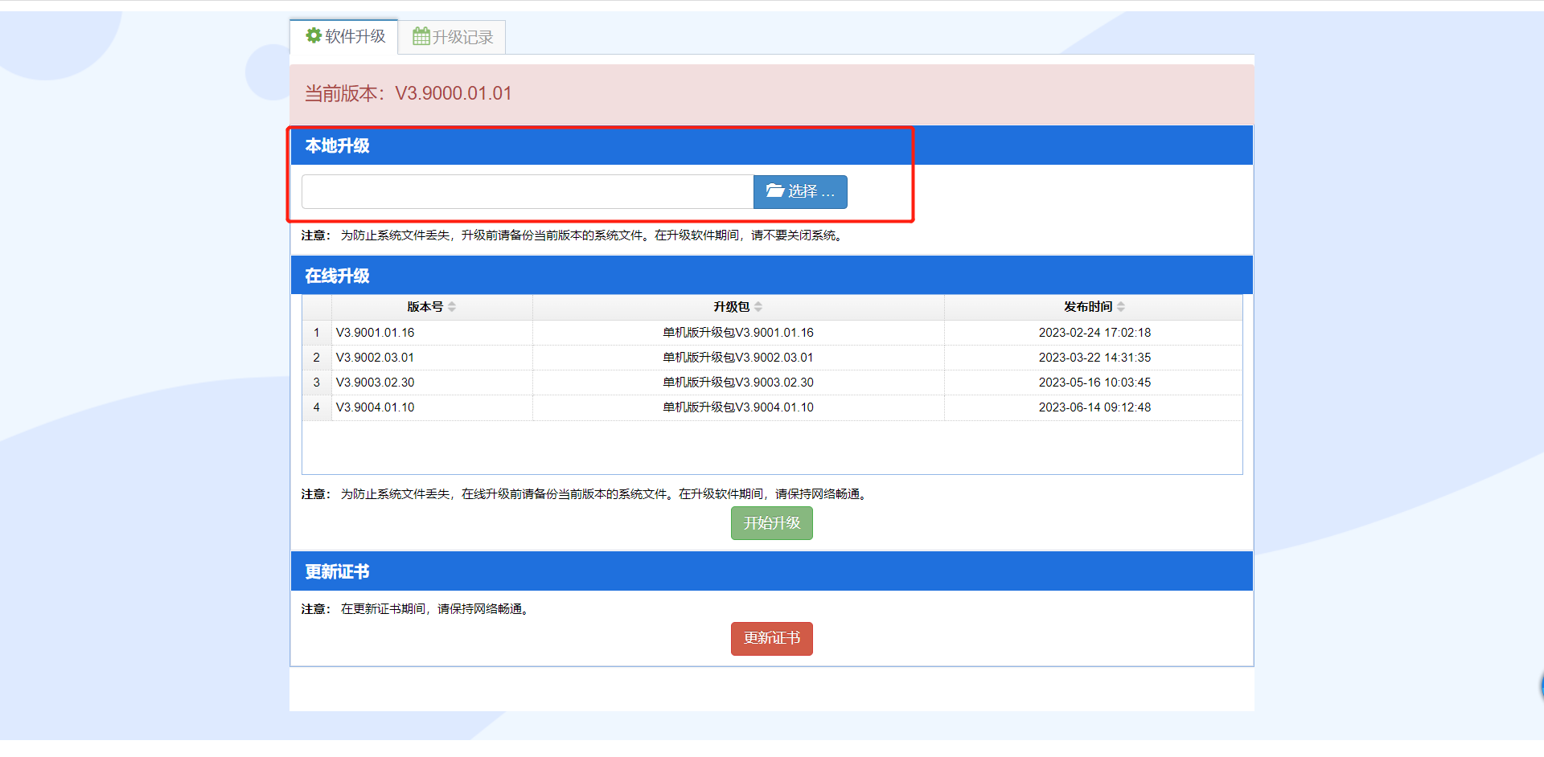This screenshot has height=757, width=1544.
Task: Sort table by 发布时间 column
Action: [1094, 307]
